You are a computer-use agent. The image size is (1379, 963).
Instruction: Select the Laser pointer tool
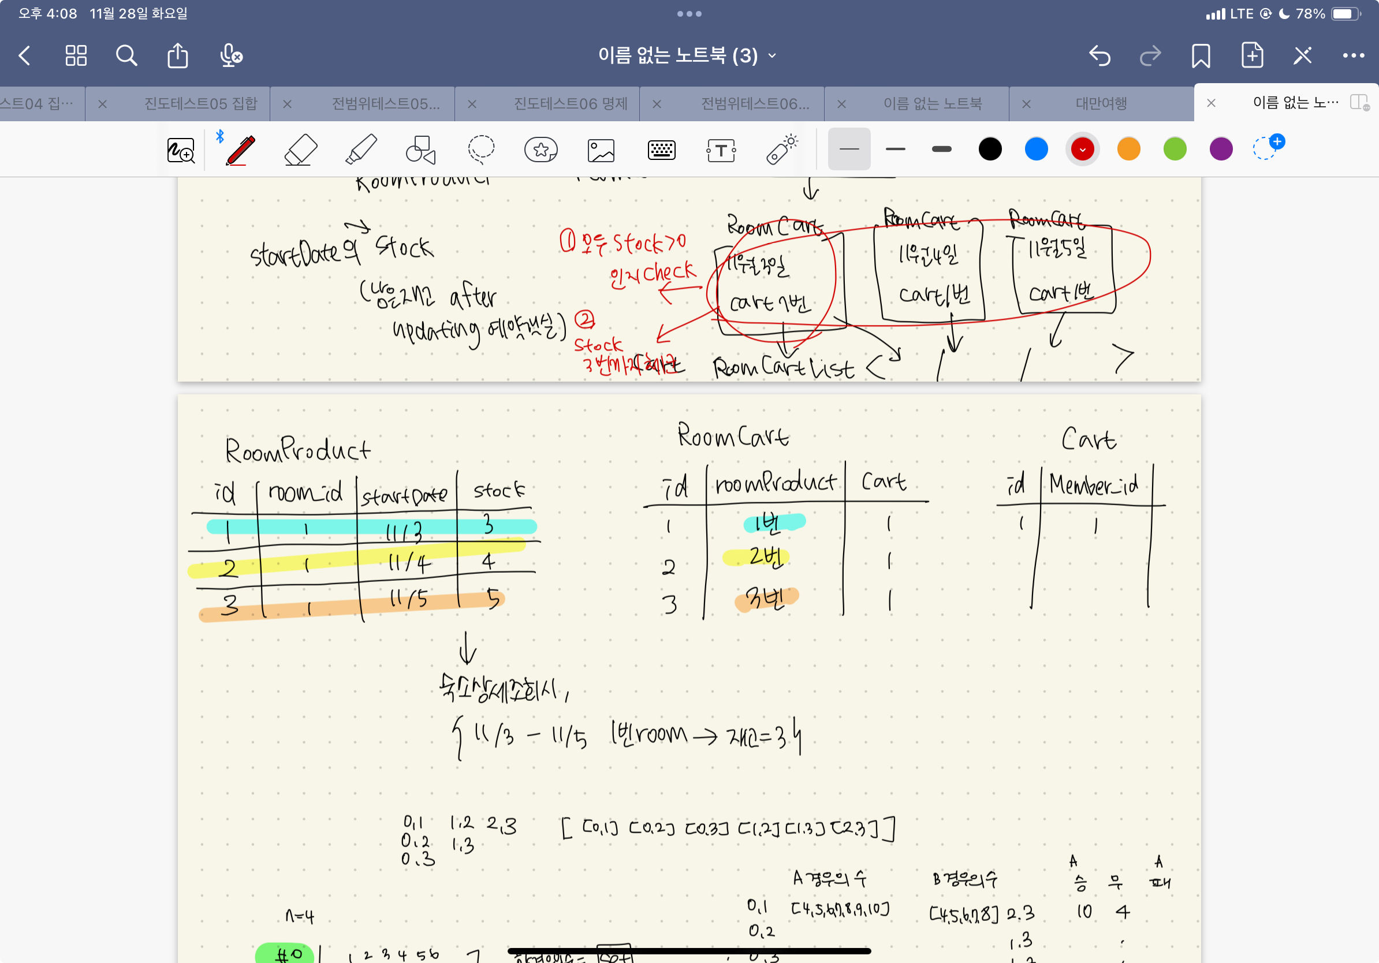click(x=781, y=150)
